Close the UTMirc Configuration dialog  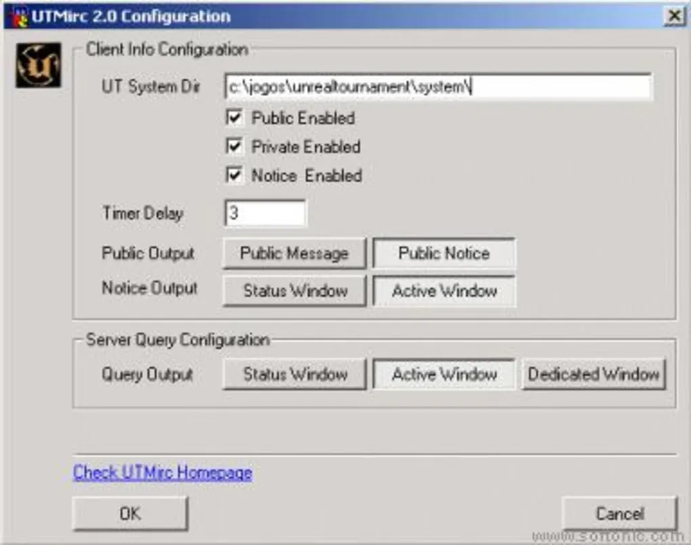[x=673, y=16]
